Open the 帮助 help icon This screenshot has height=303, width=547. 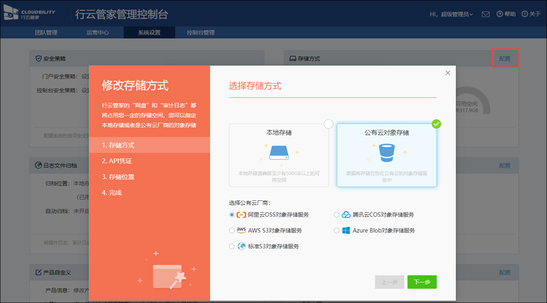(500, 14)
